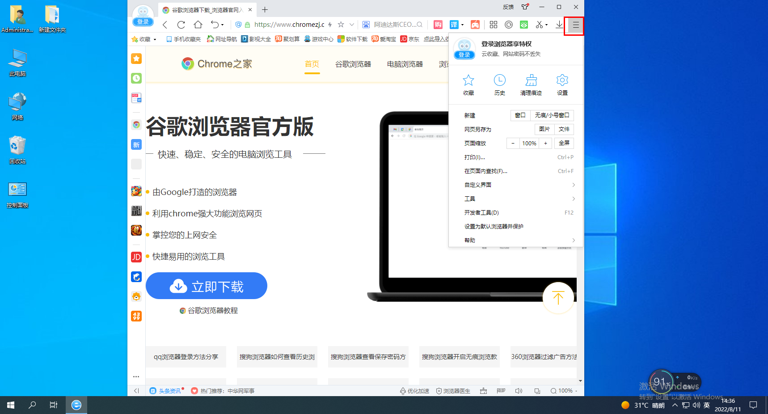Click sidebar JD icon

click(x=136, y=257)
